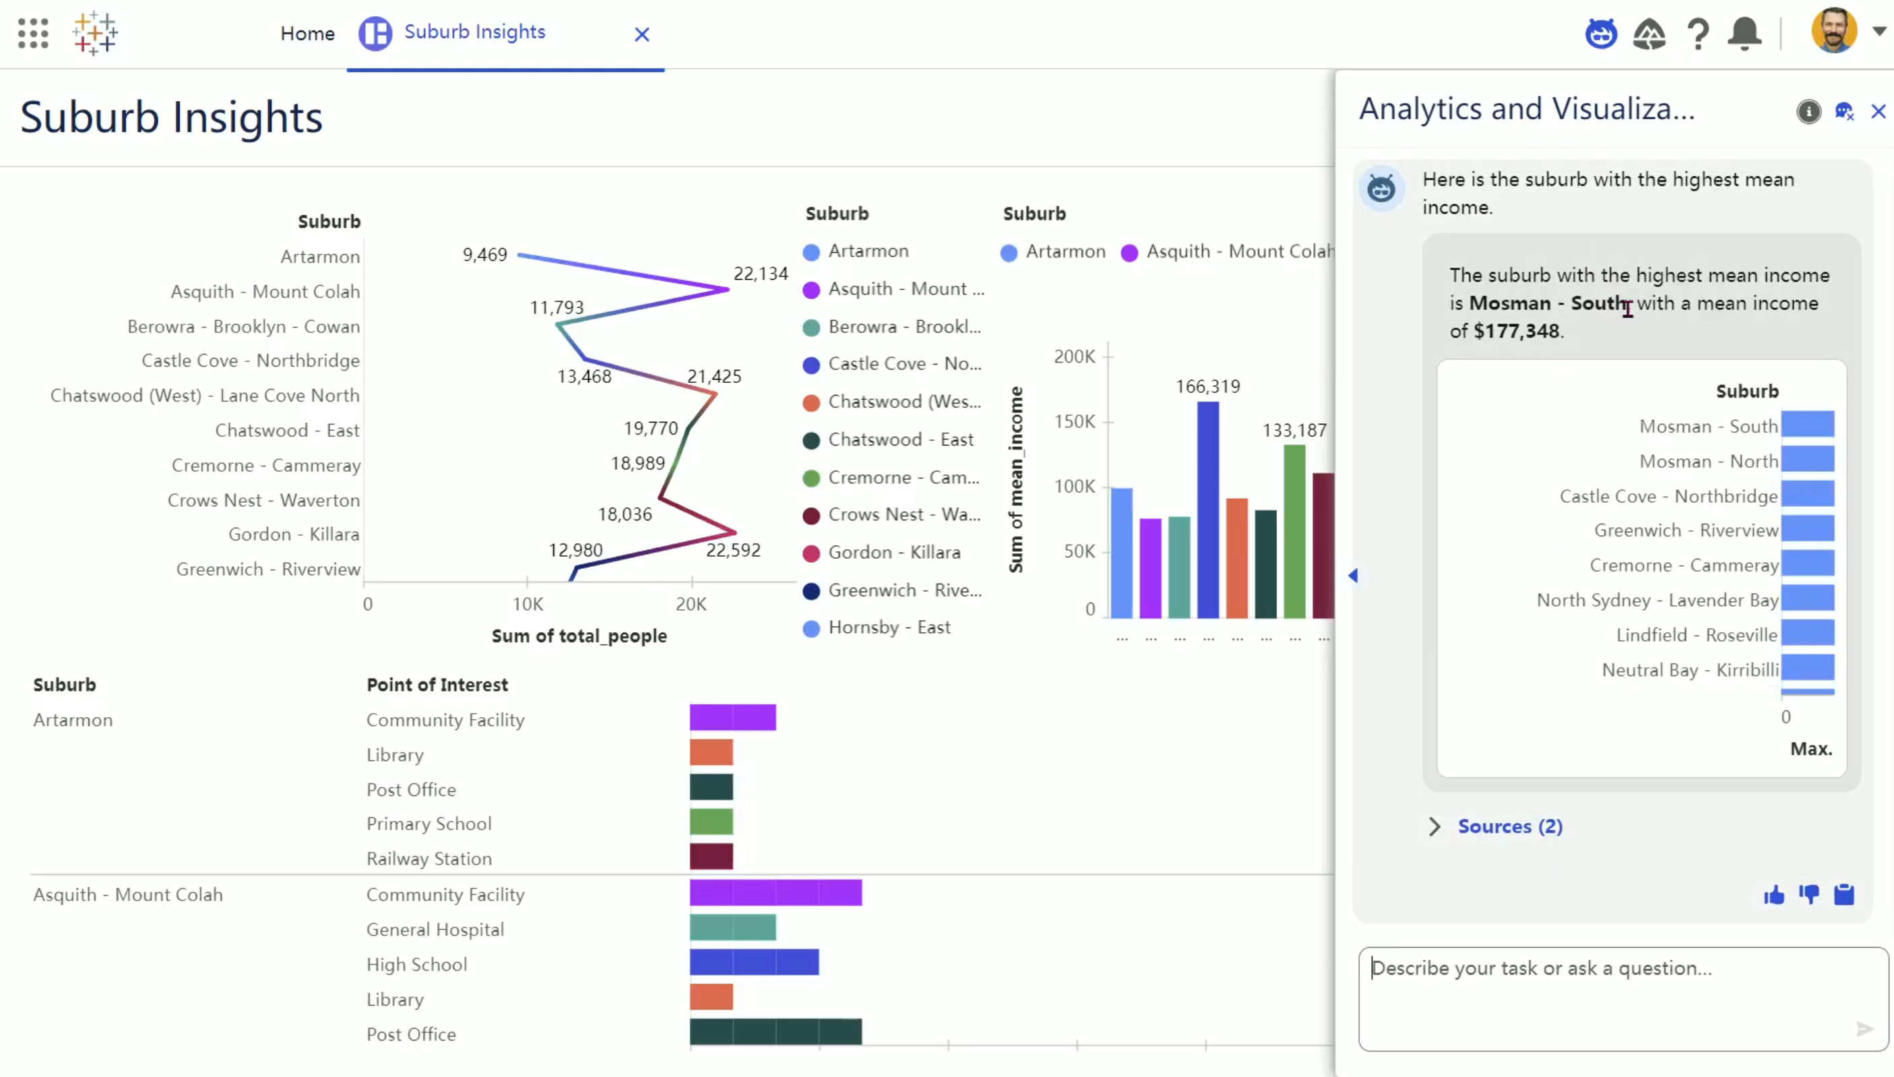Copy response with clipboard icon
Screen dimensions: 1894x1077
point(1843,895)
